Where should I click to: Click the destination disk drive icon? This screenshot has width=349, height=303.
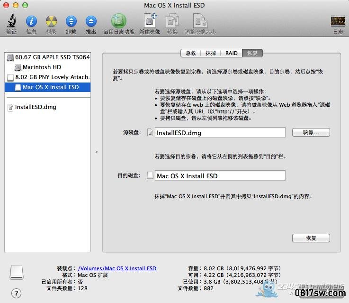pos(150,175)
